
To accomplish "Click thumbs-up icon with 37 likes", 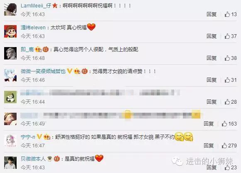I will (227, 36).
